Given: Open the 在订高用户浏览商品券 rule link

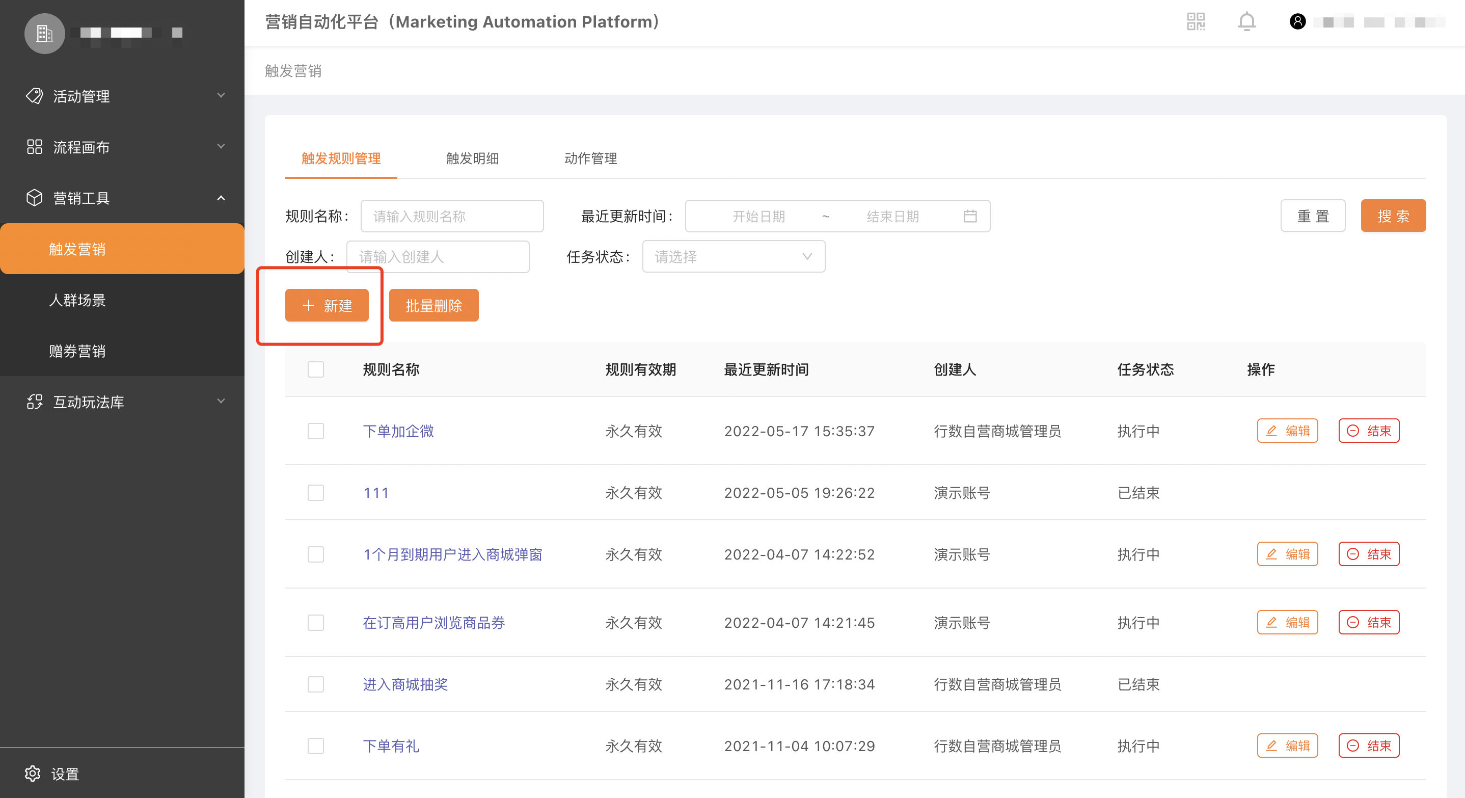Looking at the screenshot, I should click(433, 622).
